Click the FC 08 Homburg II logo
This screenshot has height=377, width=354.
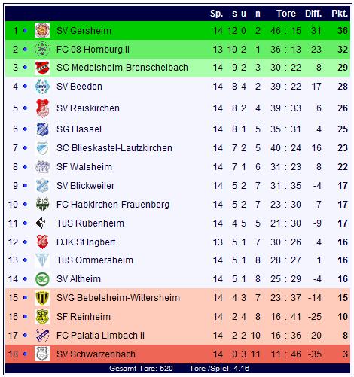pyautogui.click(x=42, y=49)
